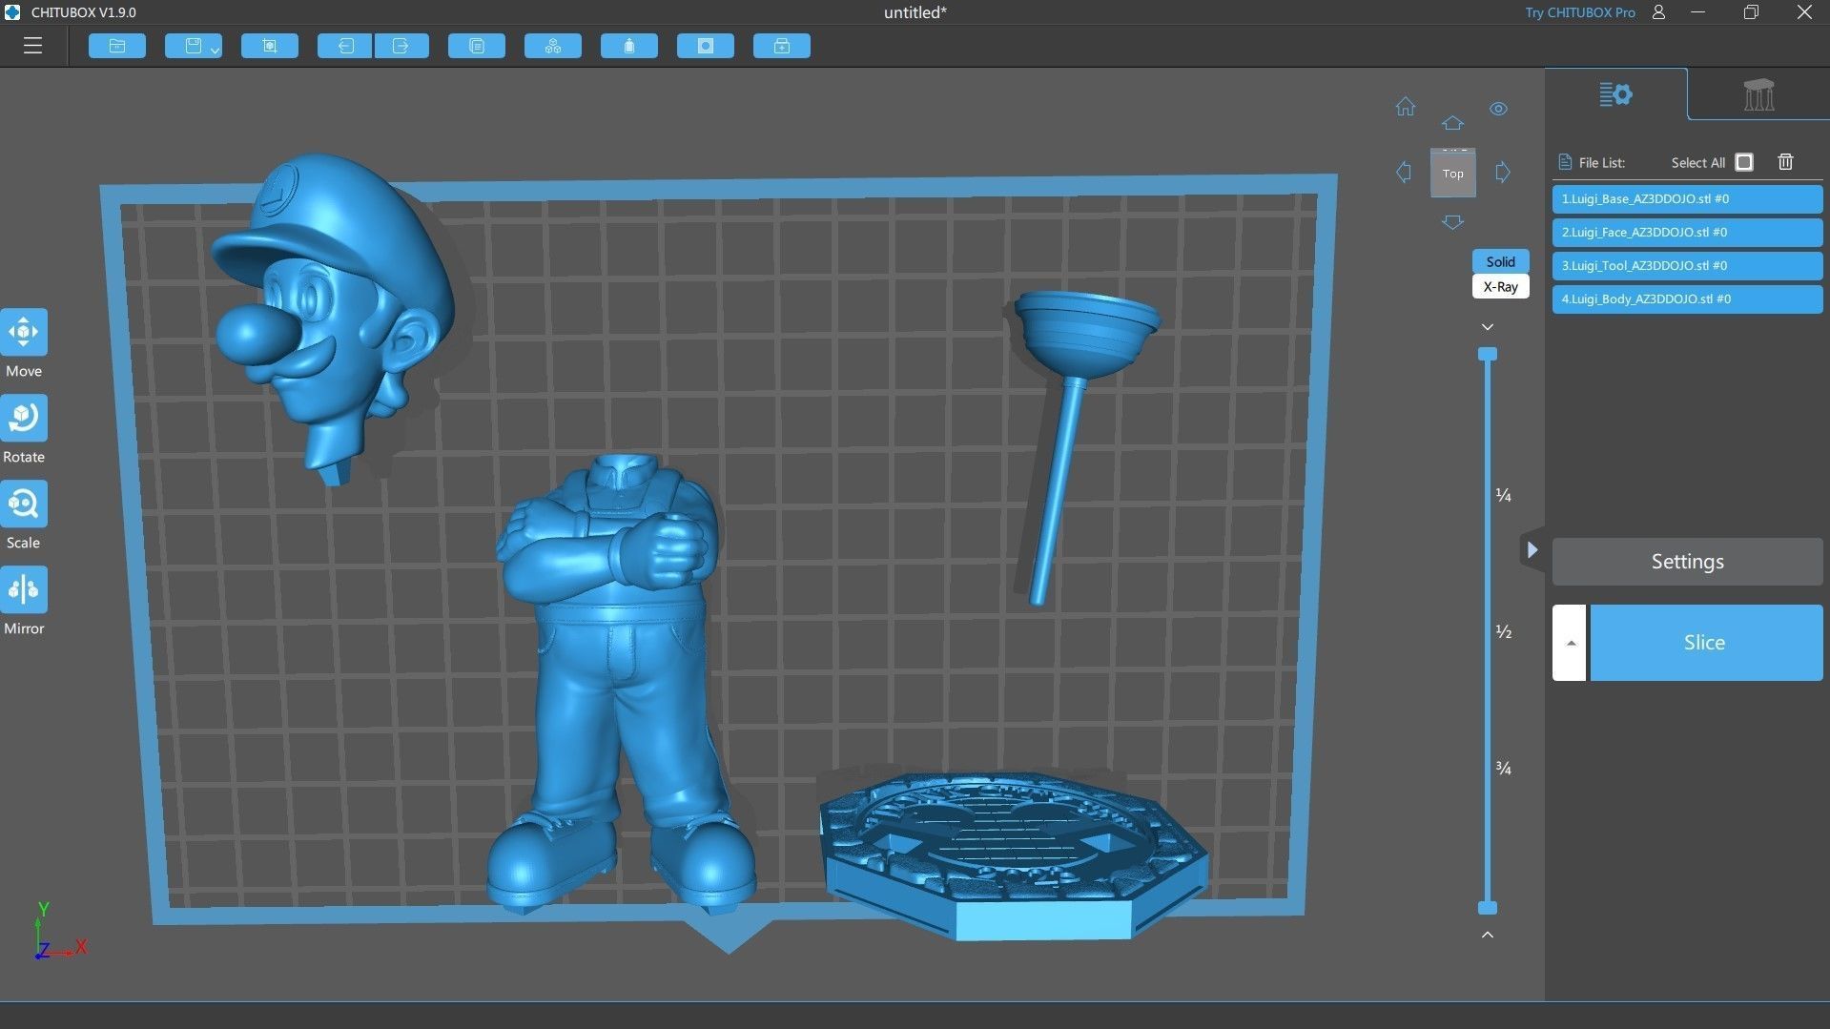Click the repair first-aid kit icon
The image size is (1830, 1029).
[782, 46]
